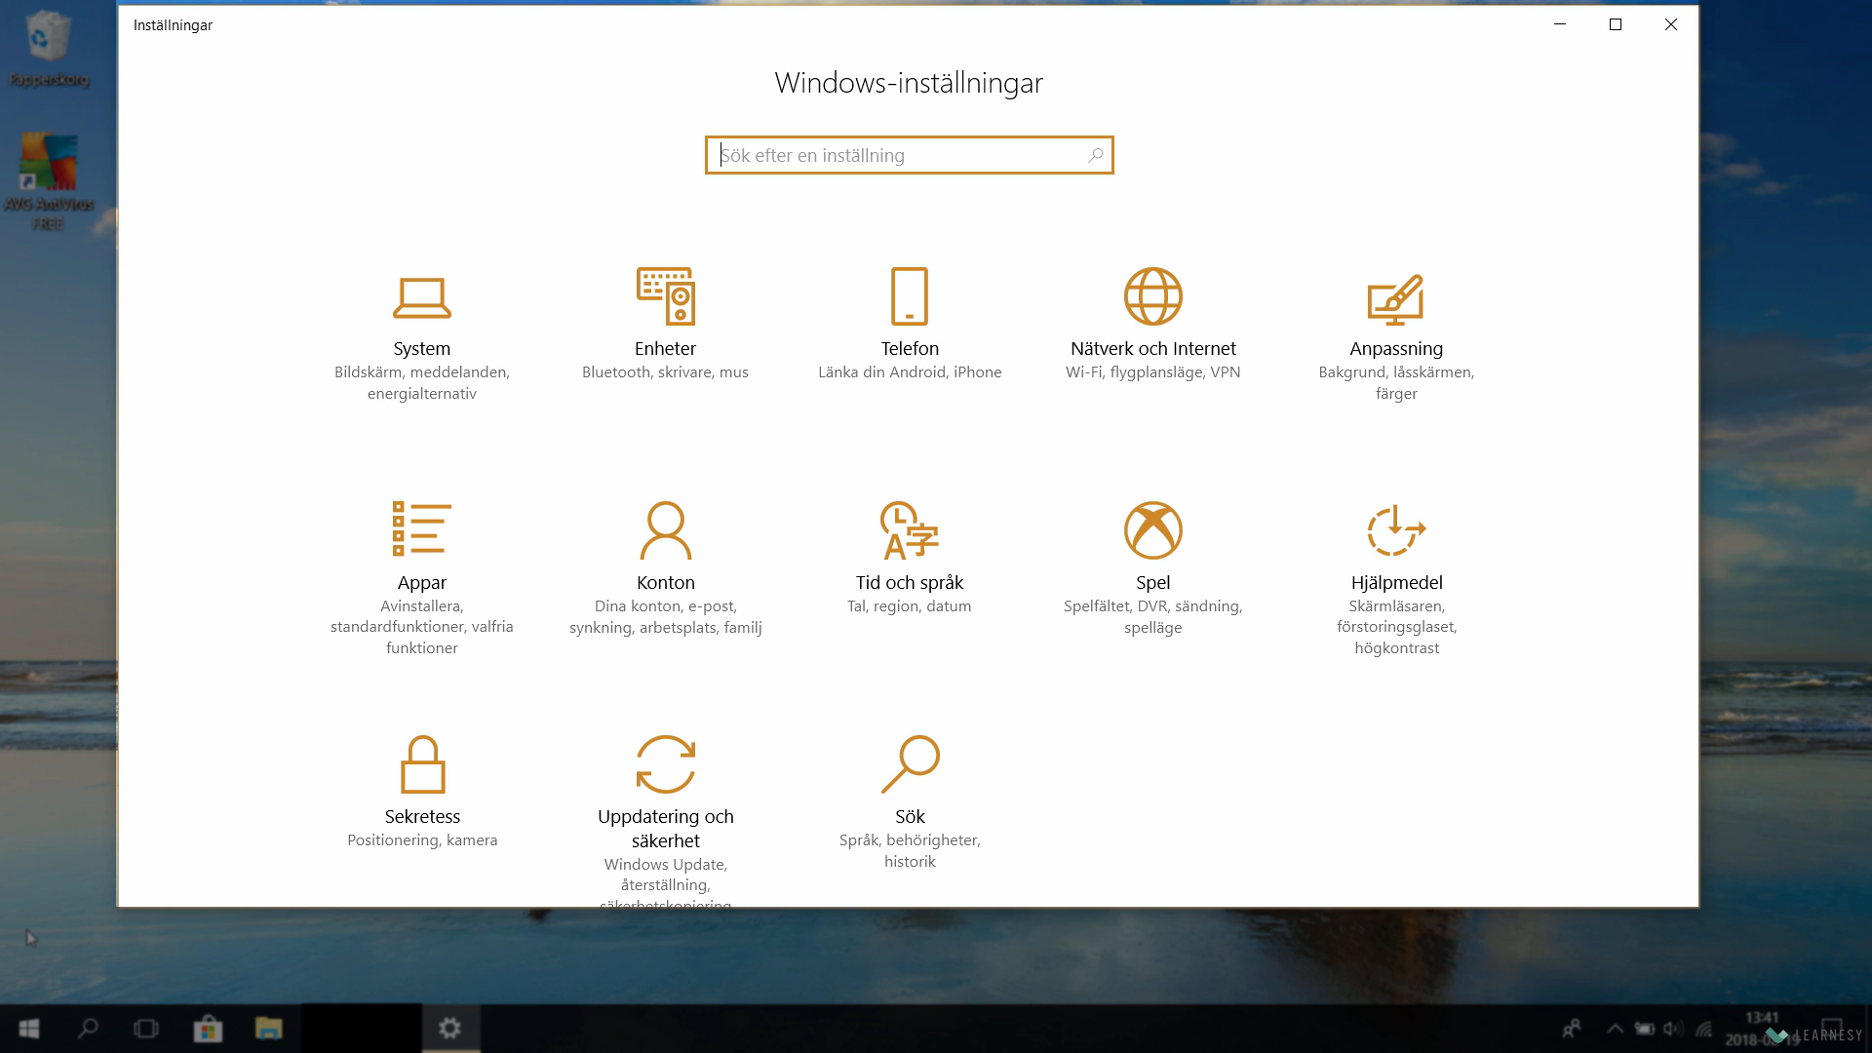Screen dimensions: 1872x1053
Task: Close the Inställningar window
Action: [1671, 24]
